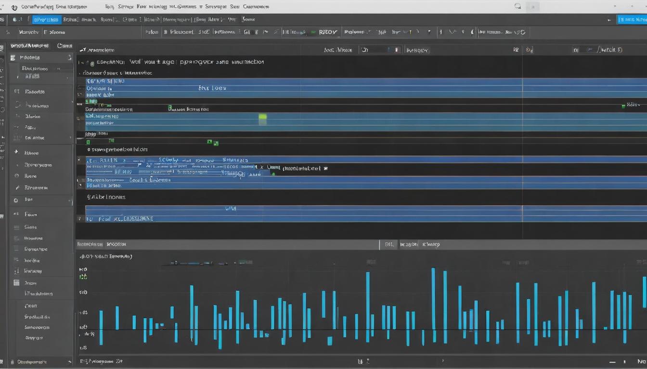This screenshot has width=647, height=369.
Task: Click the search magnifier icon in title bar
Action: [x=518, y=7]
